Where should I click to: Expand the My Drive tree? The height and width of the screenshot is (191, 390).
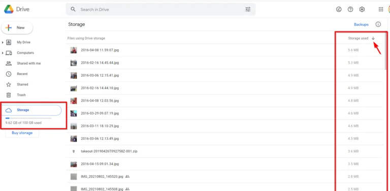point(3,43)
